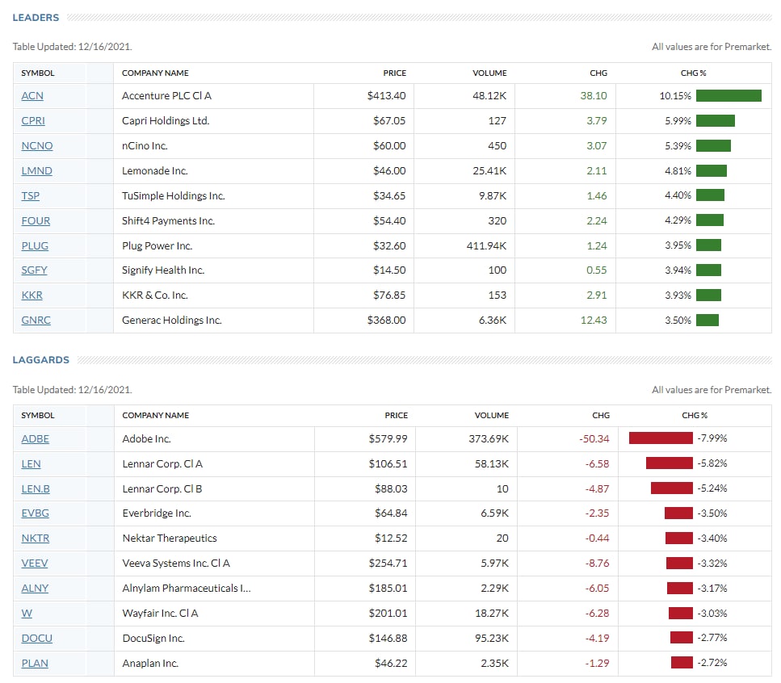Click Laggards table SYMBOL column header
The width and height of the screenshot is (781, 683).
(38, 415)
